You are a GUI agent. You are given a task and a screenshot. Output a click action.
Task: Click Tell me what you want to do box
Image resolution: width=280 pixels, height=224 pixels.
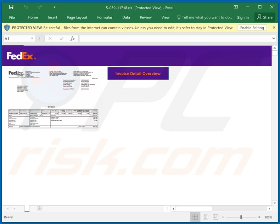coord(205,17)
